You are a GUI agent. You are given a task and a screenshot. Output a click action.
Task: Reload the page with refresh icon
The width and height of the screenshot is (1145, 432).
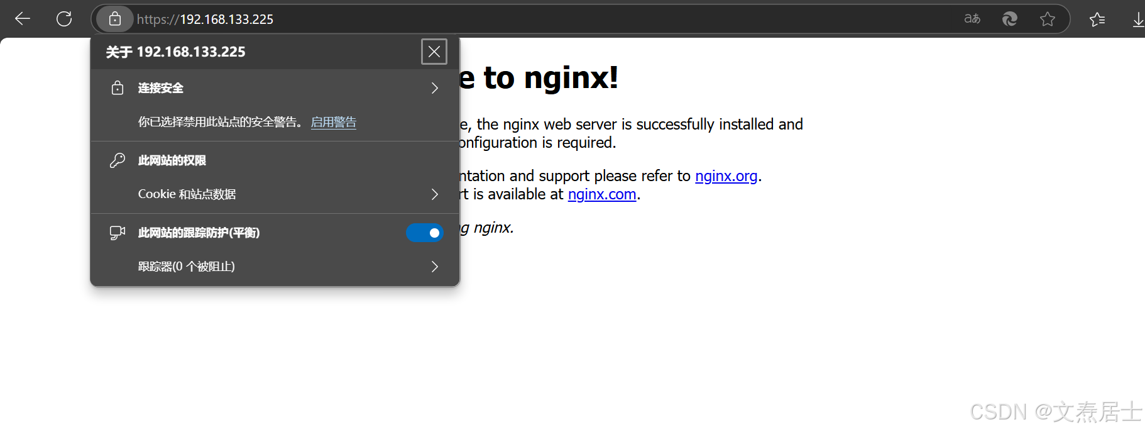[64, 19]
